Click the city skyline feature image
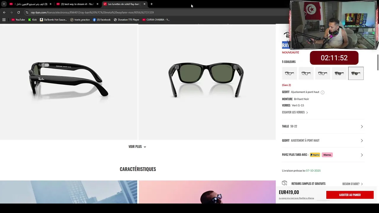The image size is (379, 213). click(x=69, y=192)
